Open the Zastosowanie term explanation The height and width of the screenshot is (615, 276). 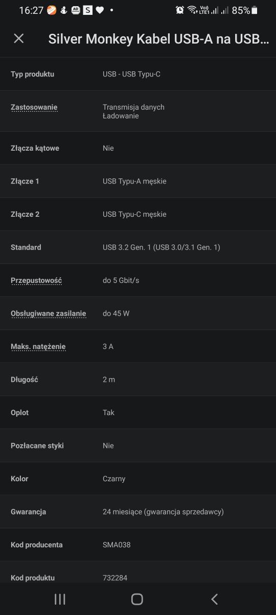(34, 107)
